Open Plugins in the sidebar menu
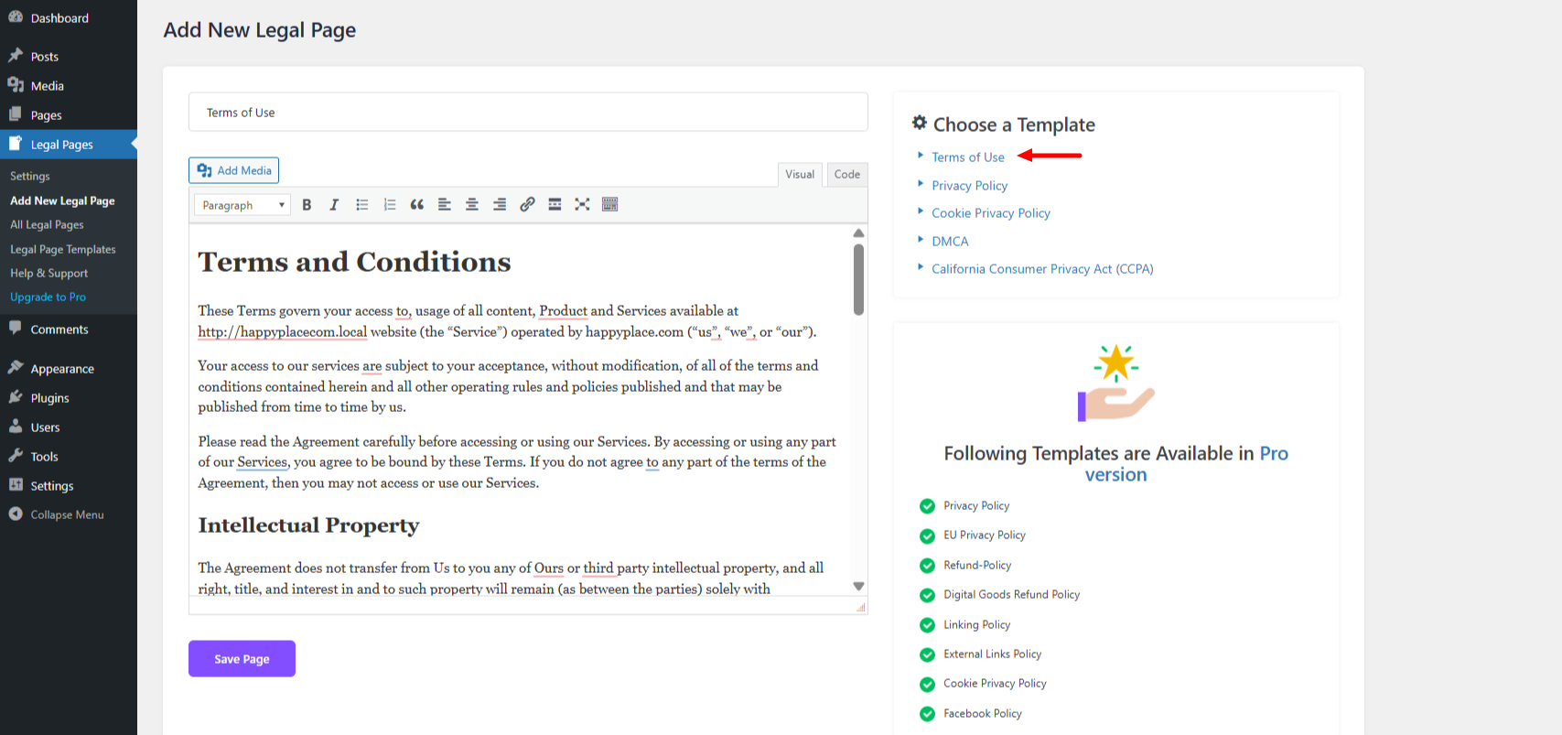Screen dimensions: 1562x735 (50, 398)
